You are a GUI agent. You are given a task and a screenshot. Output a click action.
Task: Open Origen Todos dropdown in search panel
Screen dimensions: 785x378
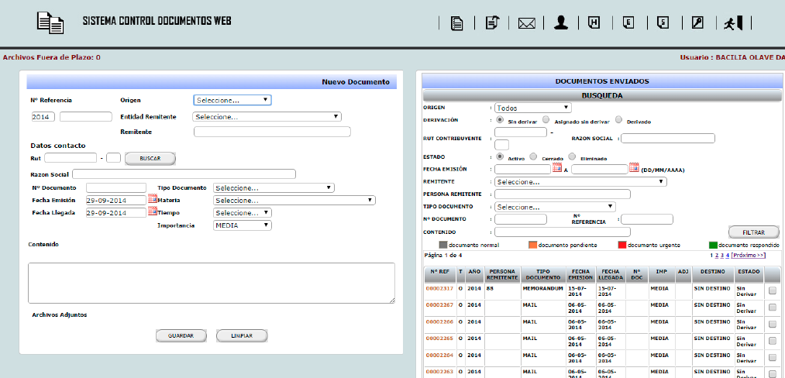[532, 108]
